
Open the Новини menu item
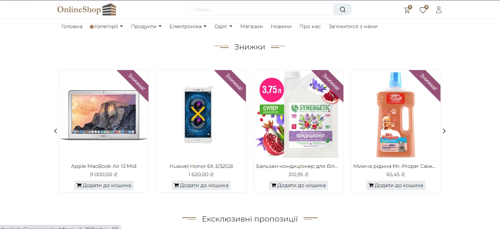(281, 26)
